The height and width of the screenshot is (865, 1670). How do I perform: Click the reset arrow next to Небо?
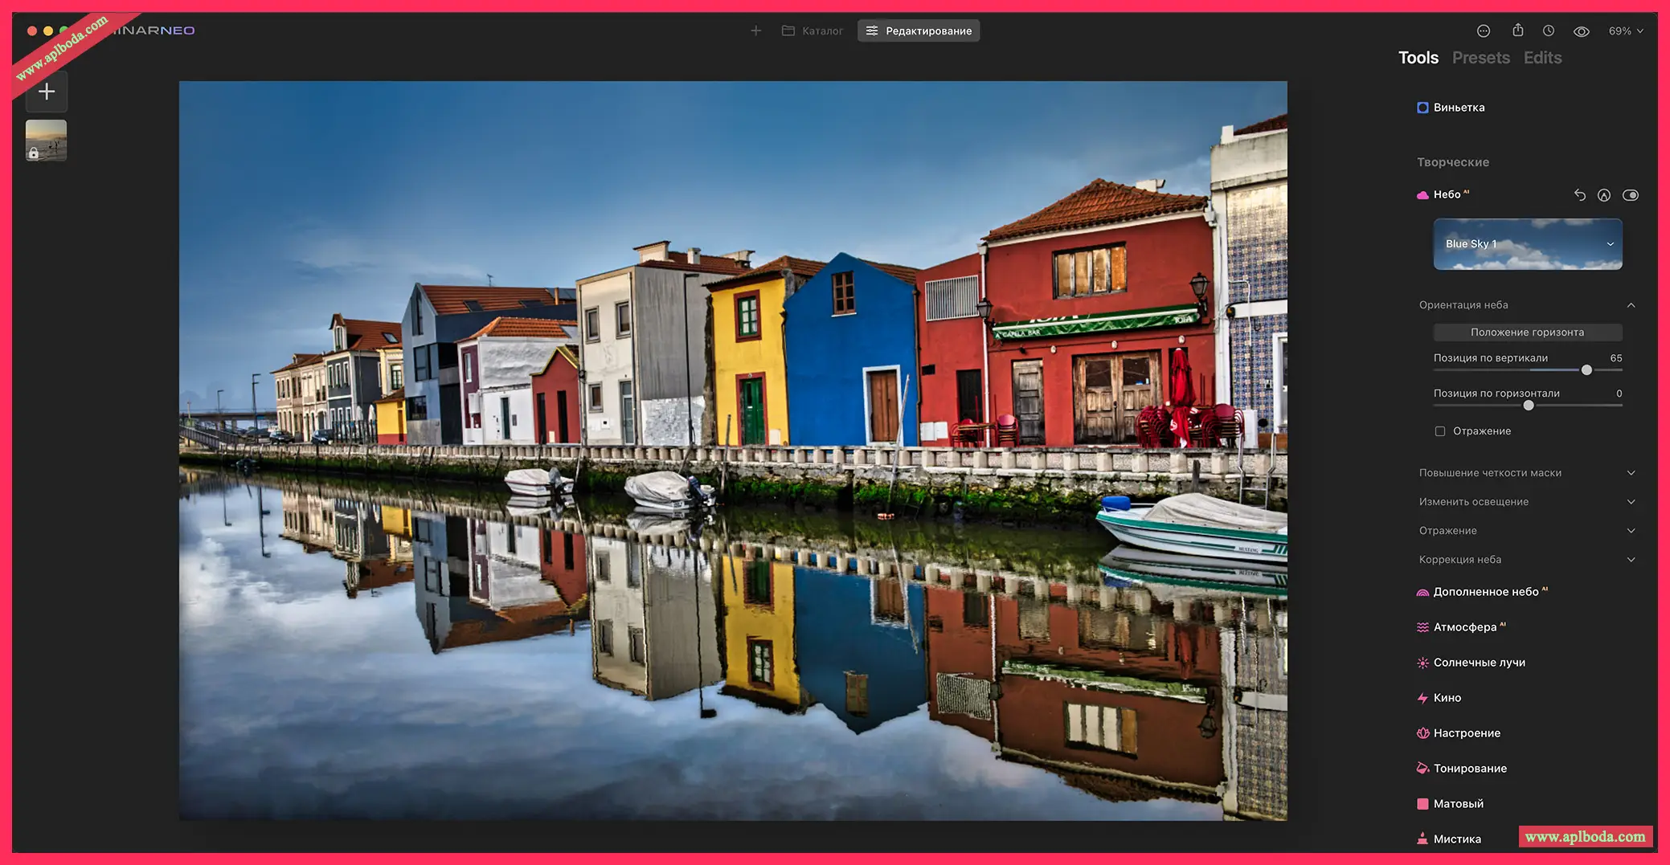tap(1579, 194)
